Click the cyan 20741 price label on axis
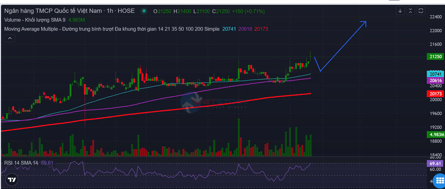The image size is (445, 189). tap(436, 74)
